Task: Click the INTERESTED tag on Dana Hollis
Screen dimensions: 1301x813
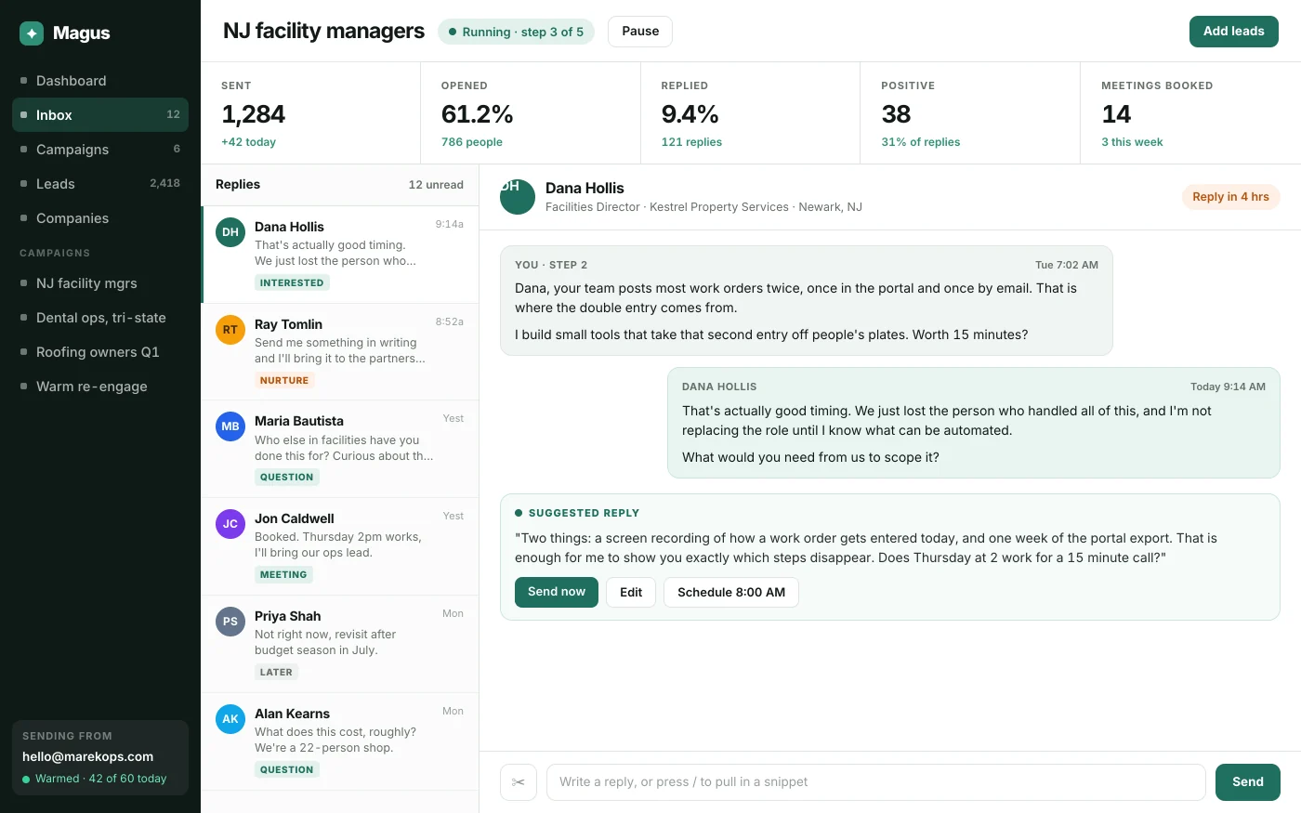Action: [292, 283]
